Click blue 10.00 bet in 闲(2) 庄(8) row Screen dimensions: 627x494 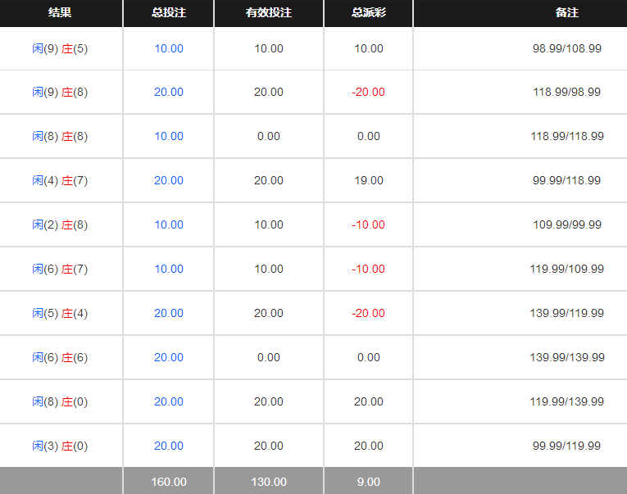click(x=169, y=225)
